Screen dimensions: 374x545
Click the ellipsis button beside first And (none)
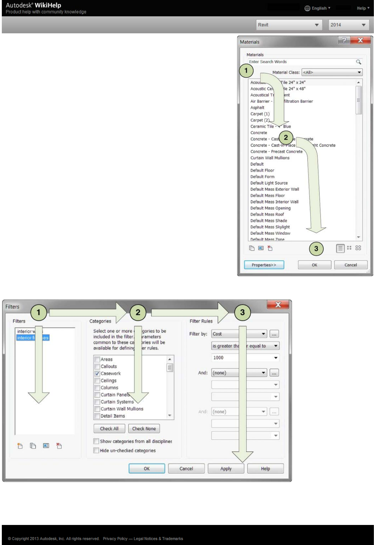(274, 373)
